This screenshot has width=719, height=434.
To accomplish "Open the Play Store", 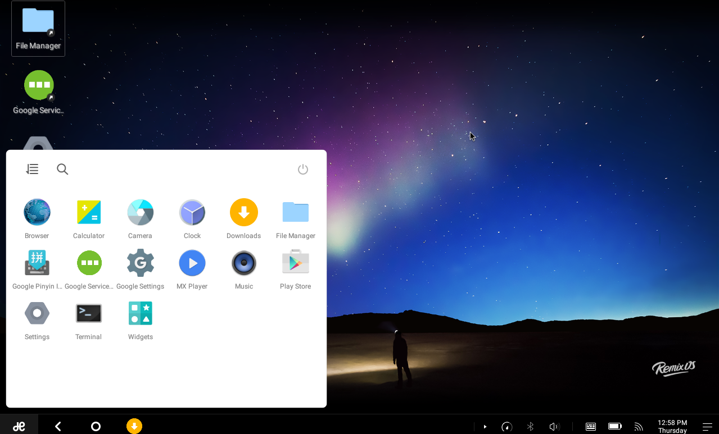I will pyautogui.click(x=295, y=263).
